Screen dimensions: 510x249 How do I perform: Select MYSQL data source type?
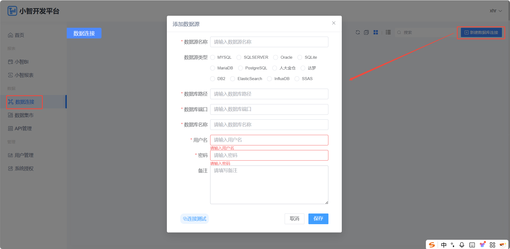(213, 57)
